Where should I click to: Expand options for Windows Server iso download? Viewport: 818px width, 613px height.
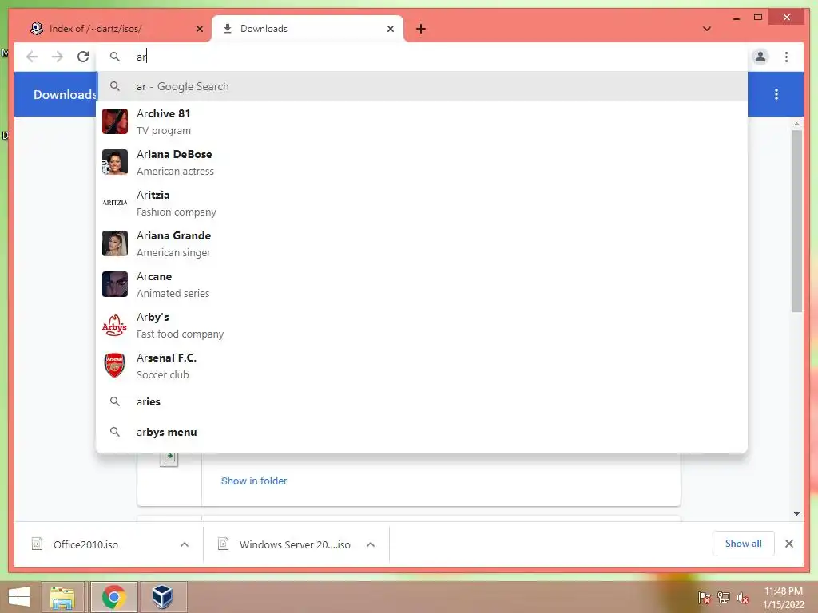(371, 544)
